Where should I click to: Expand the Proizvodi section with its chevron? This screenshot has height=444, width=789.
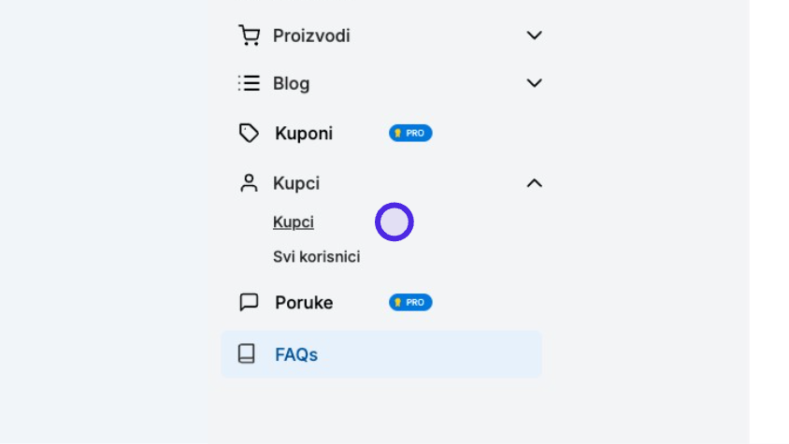[x=535, y=36]
